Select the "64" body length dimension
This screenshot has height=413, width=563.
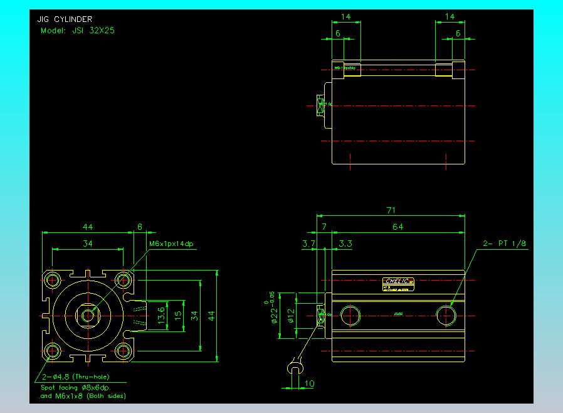tap(398, 227)
